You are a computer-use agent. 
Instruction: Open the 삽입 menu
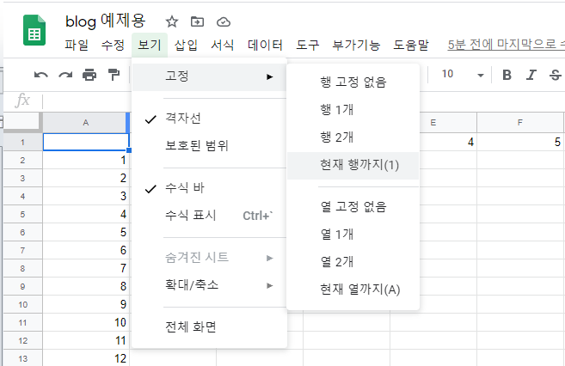coord(186,45)
